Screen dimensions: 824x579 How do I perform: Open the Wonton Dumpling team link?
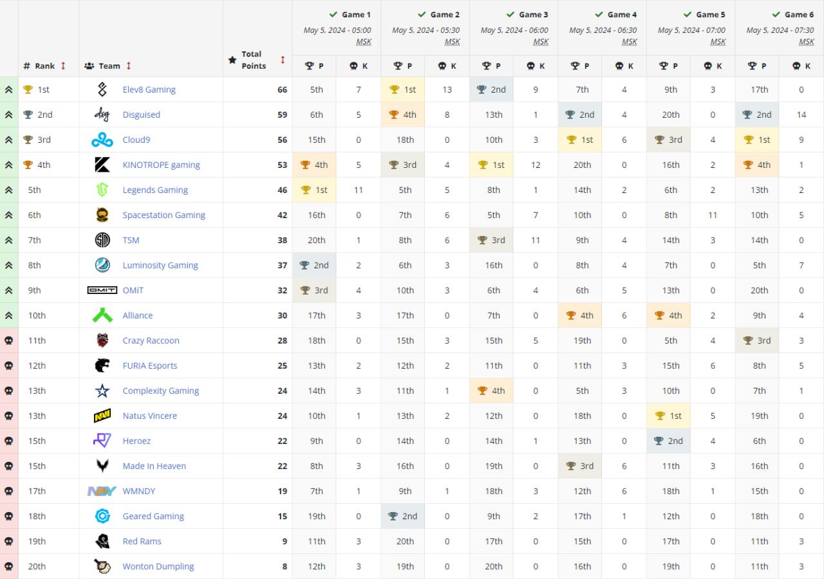click(x=158, y=566)
